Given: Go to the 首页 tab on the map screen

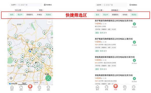Looking at the screenshot, I should [x=12, y=88].
